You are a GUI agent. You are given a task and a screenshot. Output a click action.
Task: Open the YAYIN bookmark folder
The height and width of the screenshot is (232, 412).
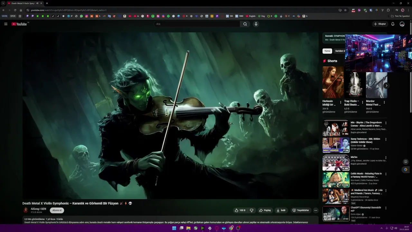pos(5,16)
